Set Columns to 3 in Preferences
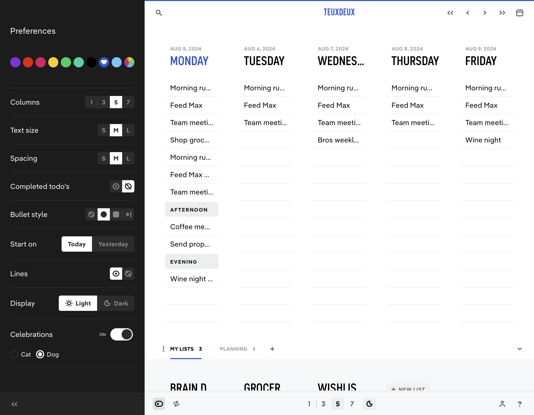This screenshot has width=534, height=415. (104, 102)
